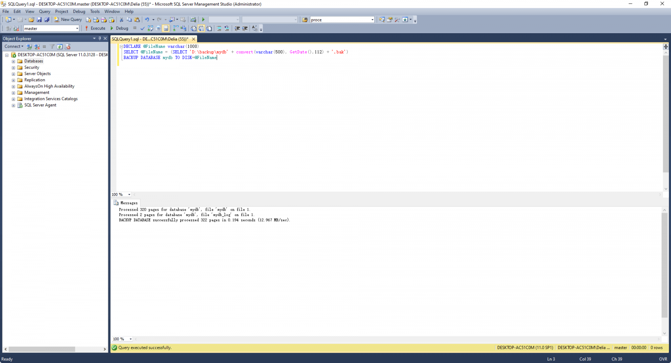Image resolution: width=671 pixels, height=363 pixels.
Task: Save the query with the floppy disk icon
Action: 39,20
